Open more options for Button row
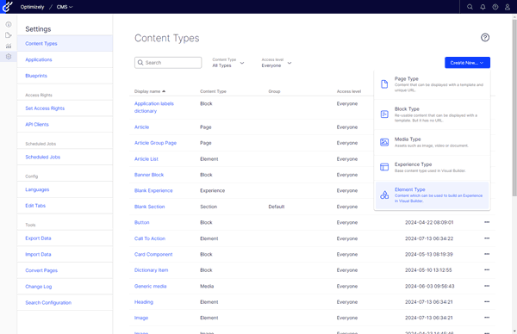517x334 pixels. [487, 222]
